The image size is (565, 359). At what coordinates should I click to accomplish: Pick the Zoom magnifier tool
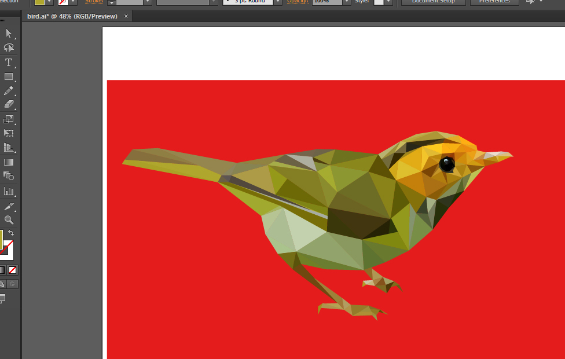pos(9,220)
